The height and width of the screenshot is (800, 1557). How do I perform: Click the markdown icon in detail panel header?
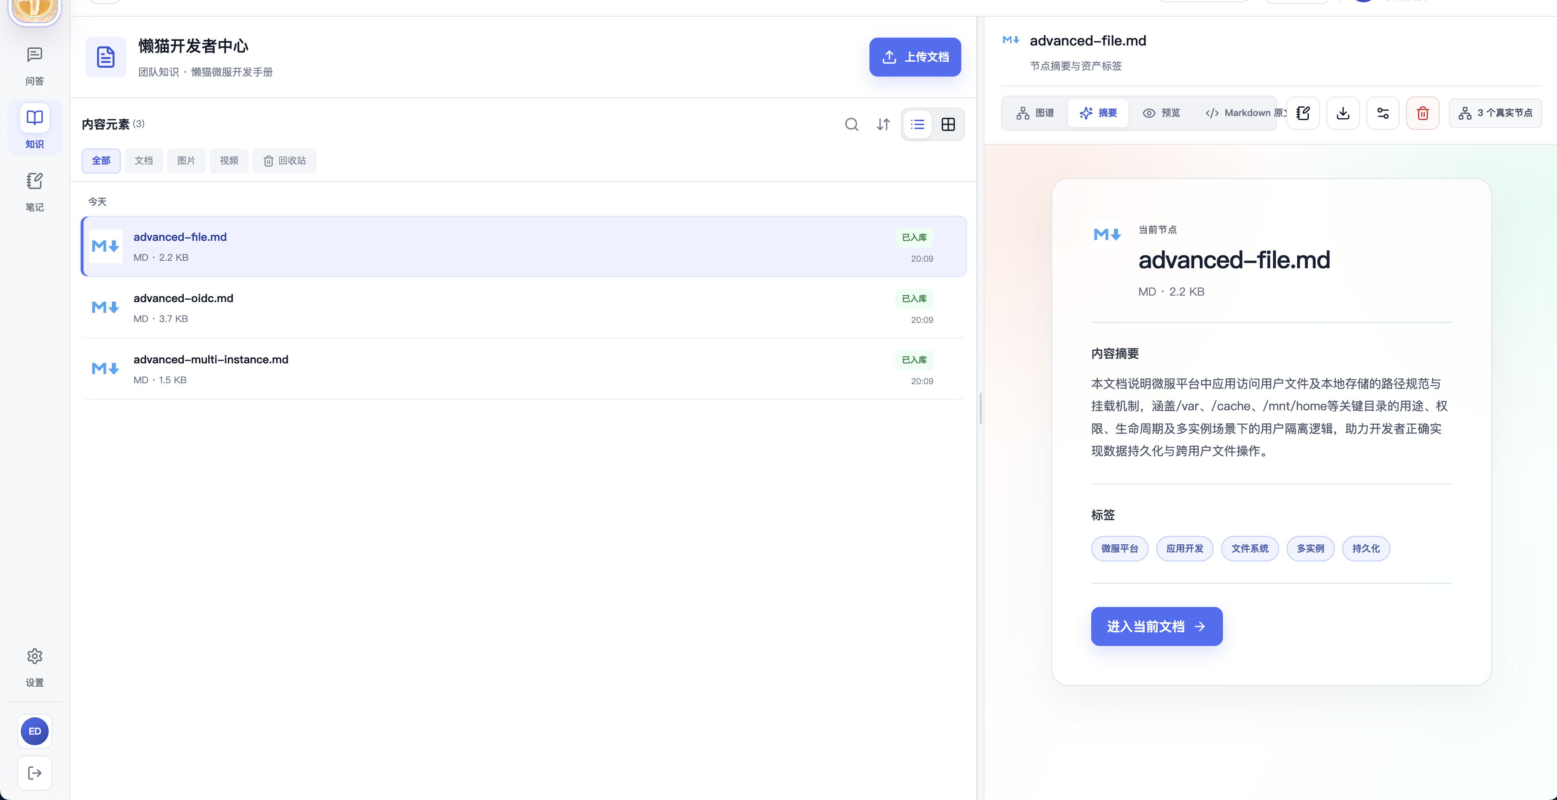[x=1010, y=40]
